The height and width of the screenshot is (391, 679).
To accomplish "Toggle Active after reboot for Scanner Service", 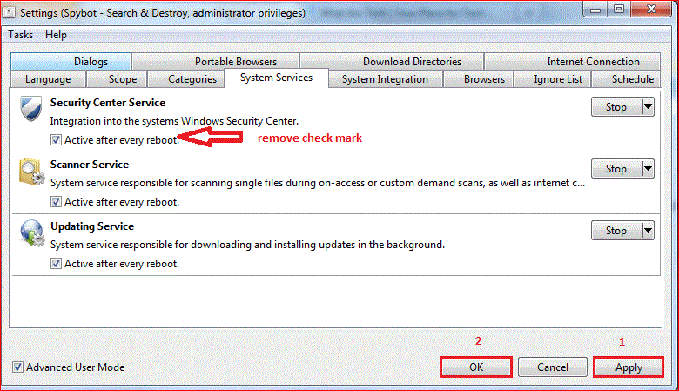I will pos(56,202).
